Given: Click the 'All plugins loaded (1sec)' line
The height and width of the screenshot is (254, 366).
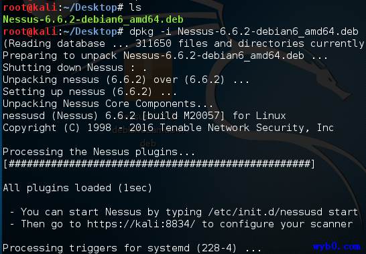Looking at the screenshot, I should pyautogui.click(x=78, y=188).
